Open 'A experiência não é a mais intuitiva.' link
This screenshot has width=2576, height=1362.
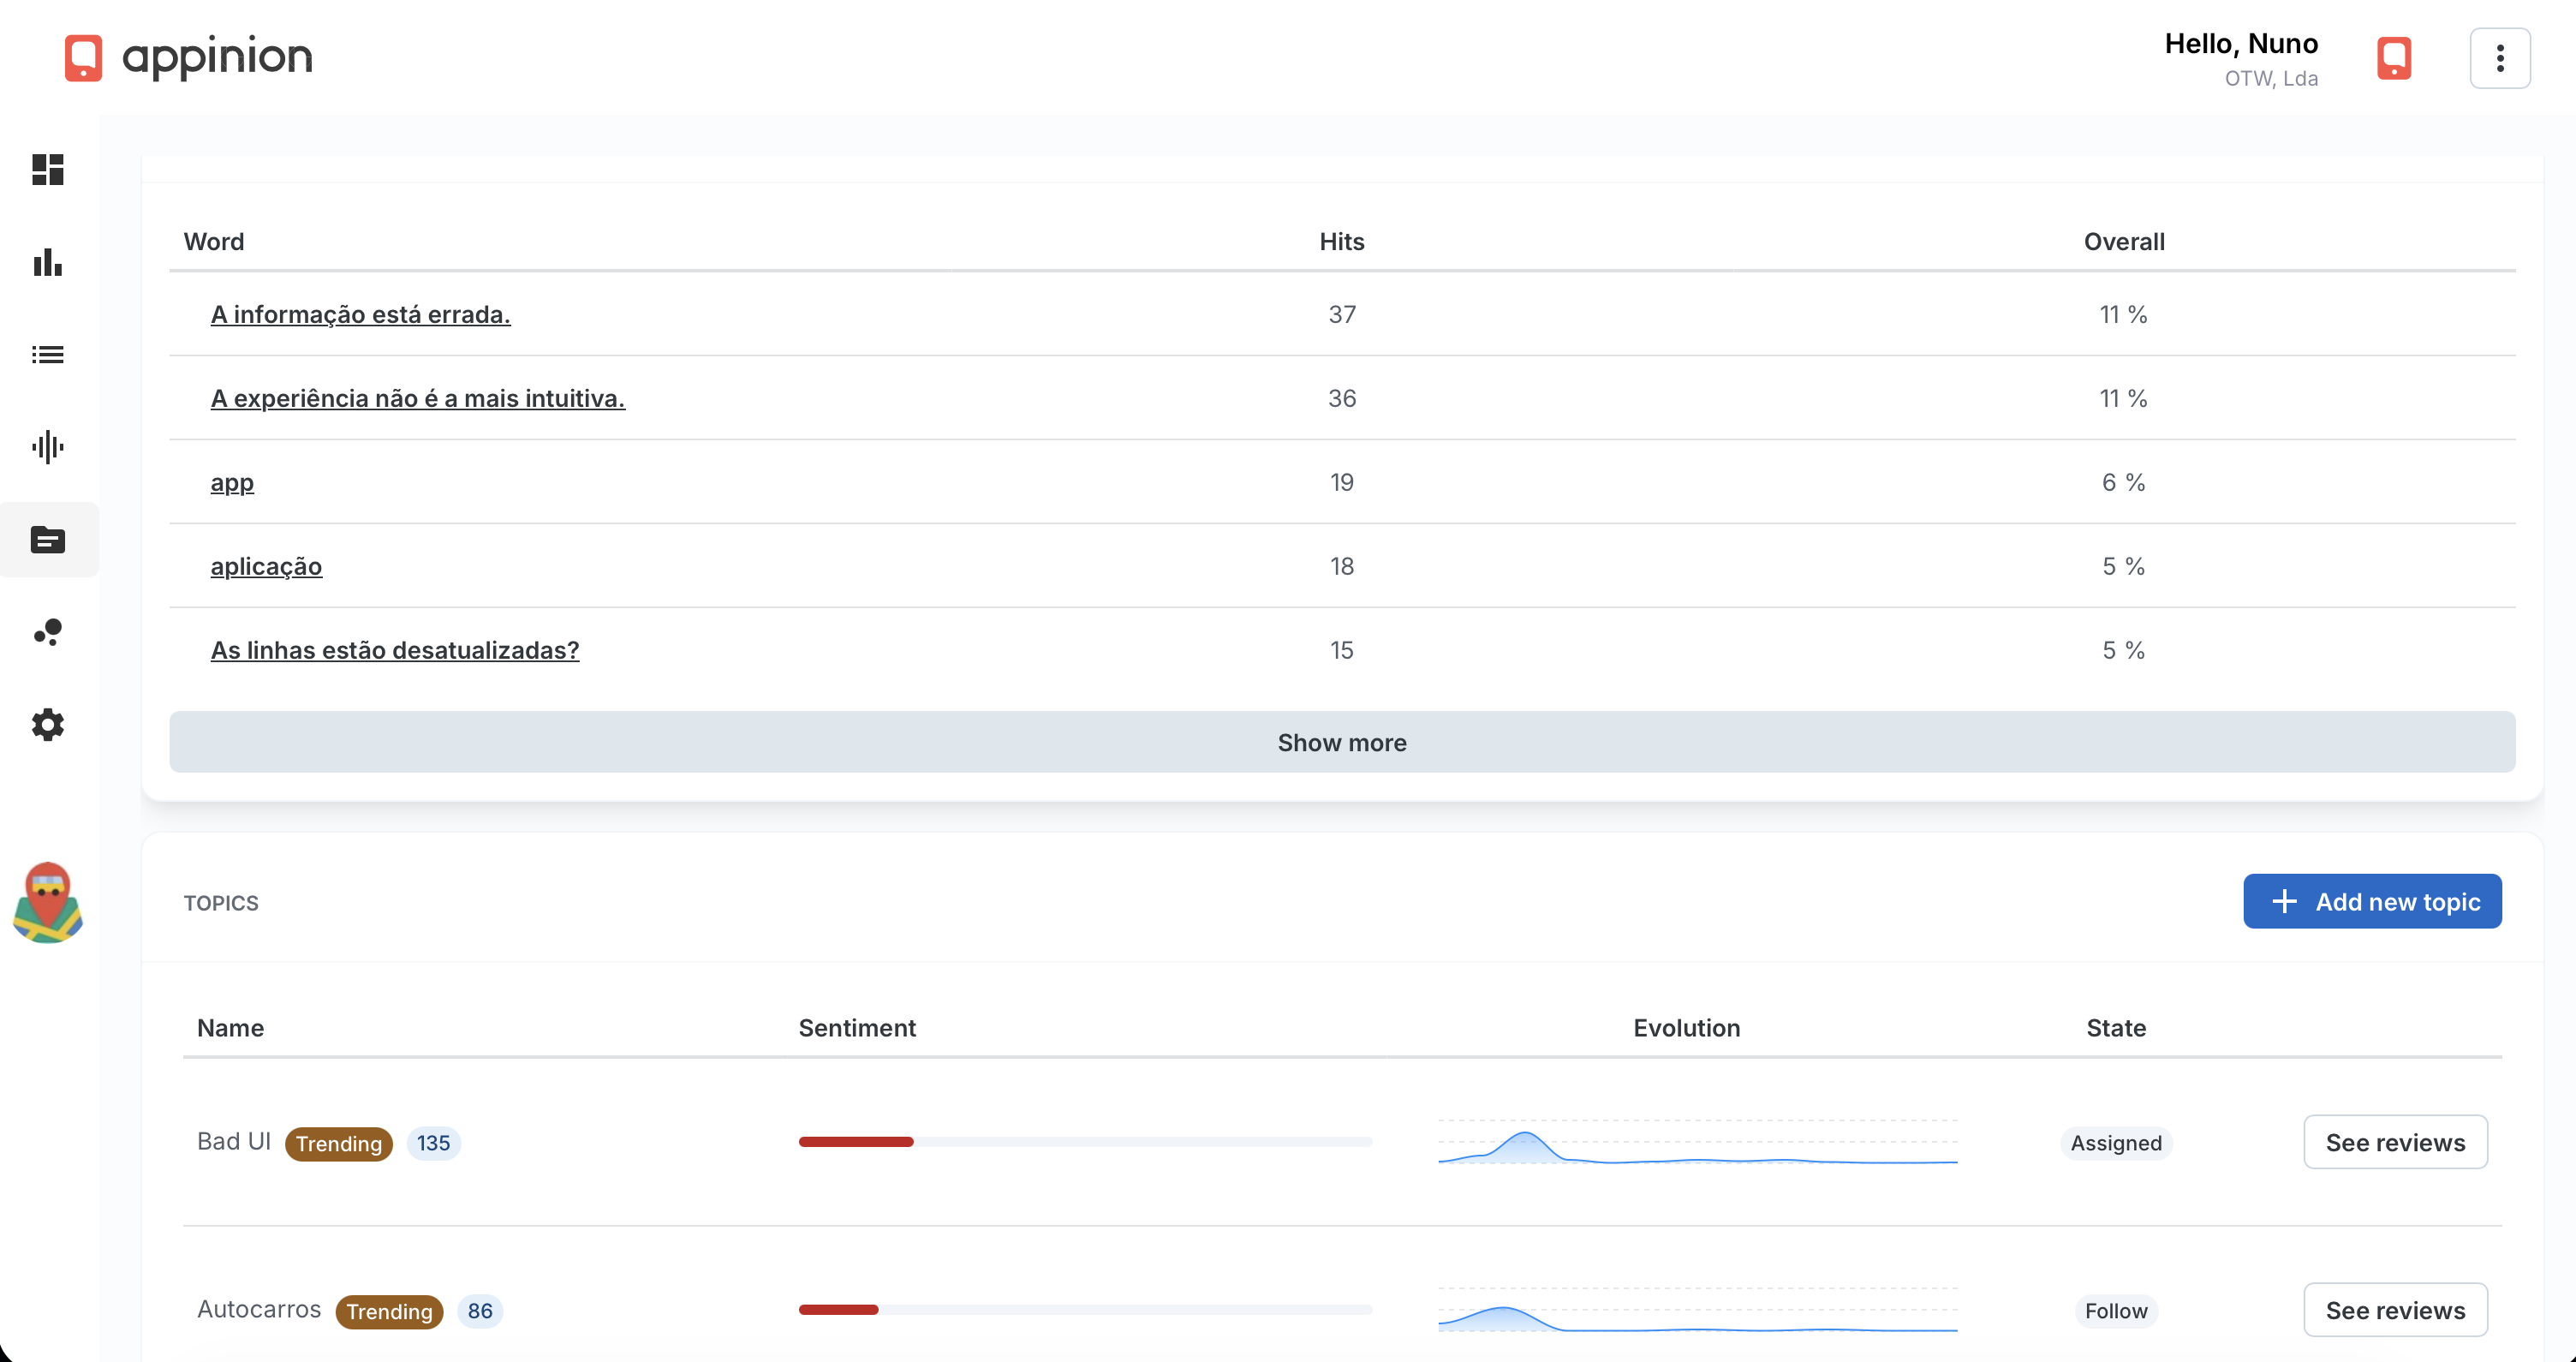click(418, 398)
